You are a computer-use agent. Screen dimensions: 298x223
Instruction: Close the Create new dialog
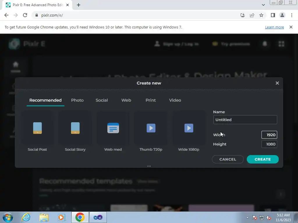click(x=277, y=83)
